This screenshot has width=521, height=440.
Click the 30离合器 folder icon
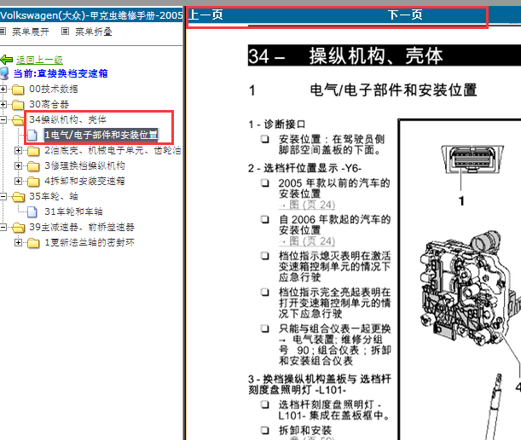[18, 105]
